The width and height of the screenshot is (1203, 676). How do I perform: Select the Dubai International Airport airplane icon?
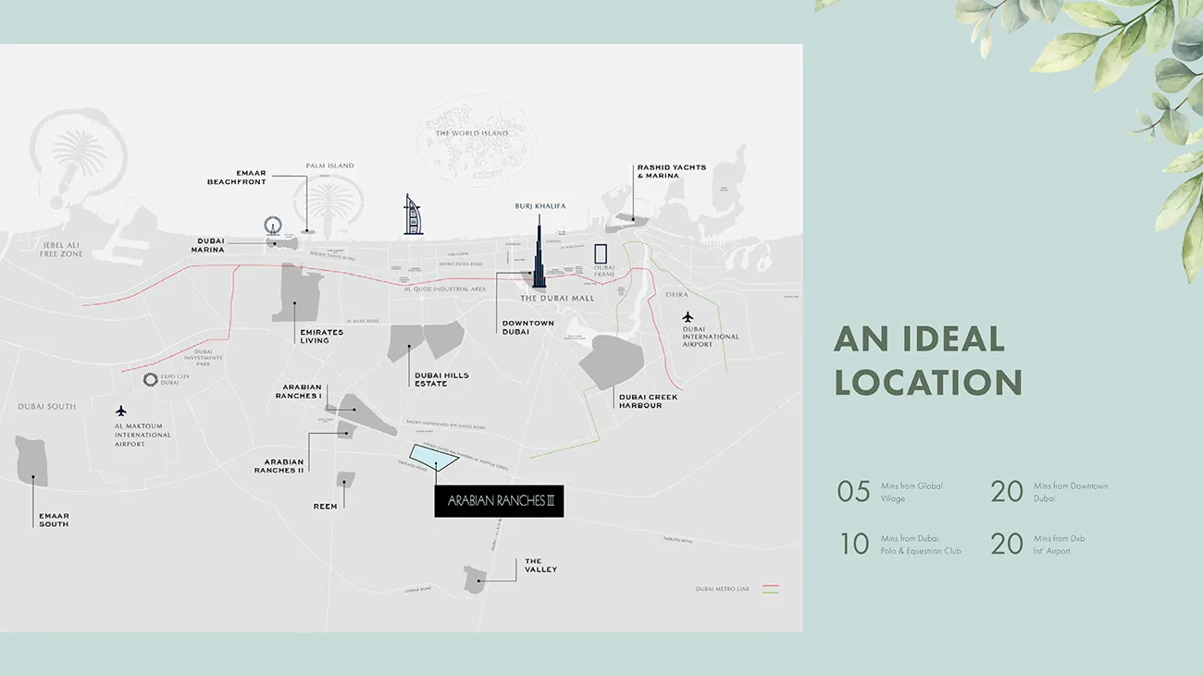688,316
